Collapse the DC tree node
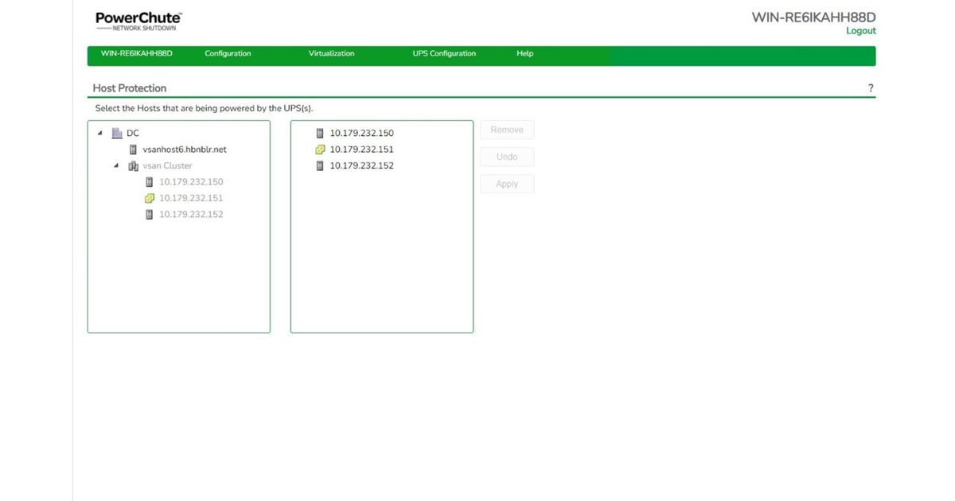Image resolution: width=955 pixels, height=501 pixels. (100, 134)
